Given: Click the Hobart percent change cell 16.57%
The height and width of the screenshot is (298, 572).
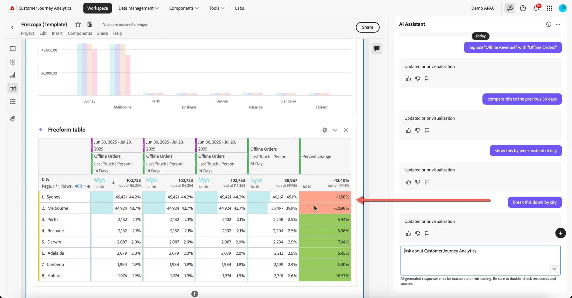Looking at the screenshot, I should [325, 275].
